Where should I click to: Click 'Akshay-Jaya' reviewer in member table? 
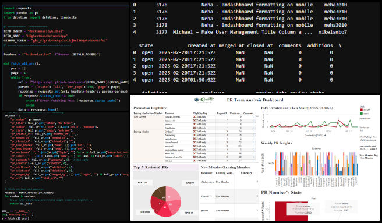click(208, 182)
